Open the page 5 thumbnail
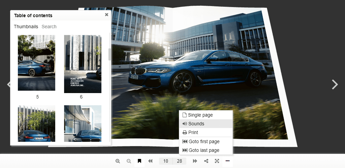The width and height of the screenshot is (345, 168). point(36,63)
